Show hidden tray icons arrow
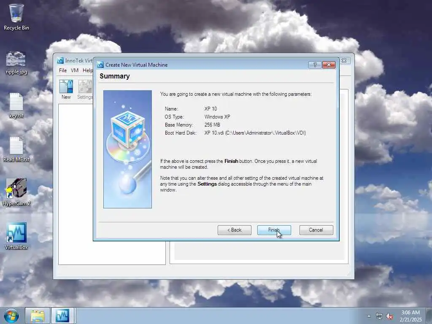The width and height of the screenshot is (432, 324). [369, 316]
